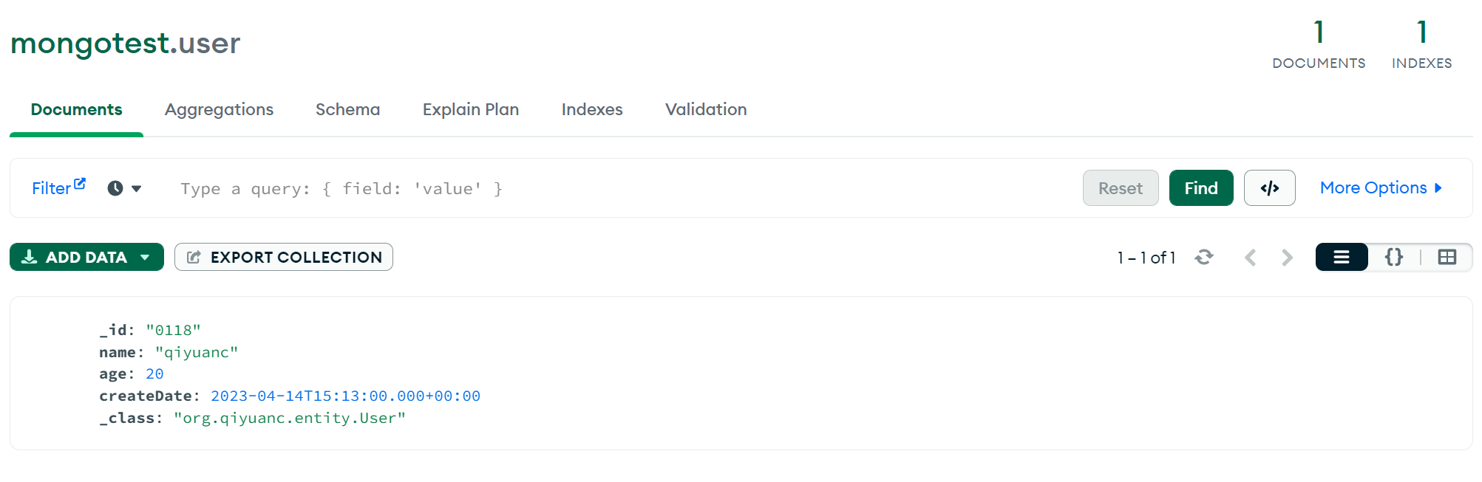The height and width of the screenshot is (482, 1482).
Task: Open the filter documentation link icon
Action: (80, 184)
